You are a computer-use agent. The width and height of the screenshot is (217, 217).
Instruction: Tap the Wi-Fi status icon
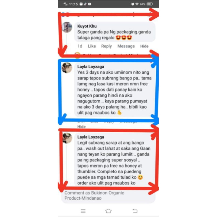137,4
